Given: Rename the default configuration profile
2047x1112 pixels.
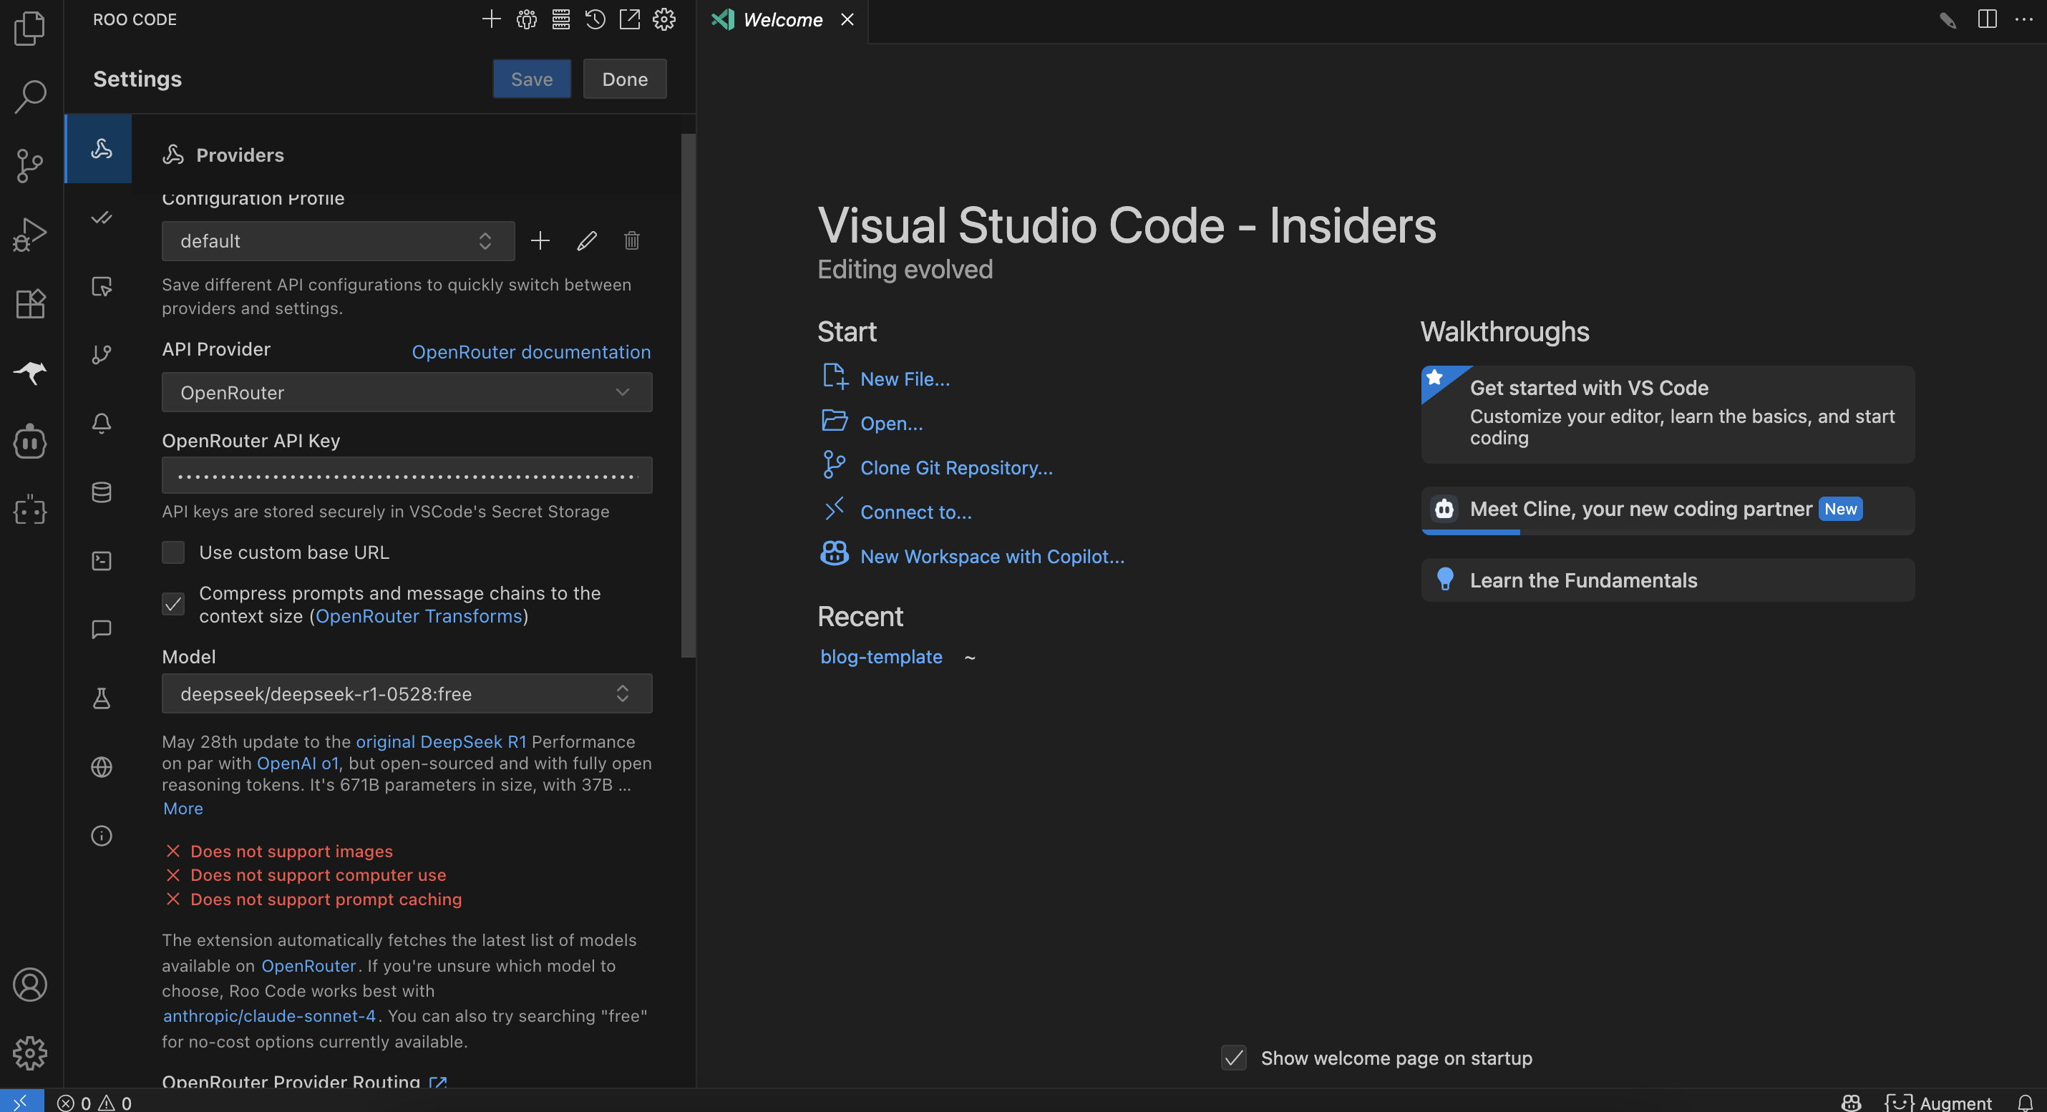Looking at the screenshot, I should 586,240.
